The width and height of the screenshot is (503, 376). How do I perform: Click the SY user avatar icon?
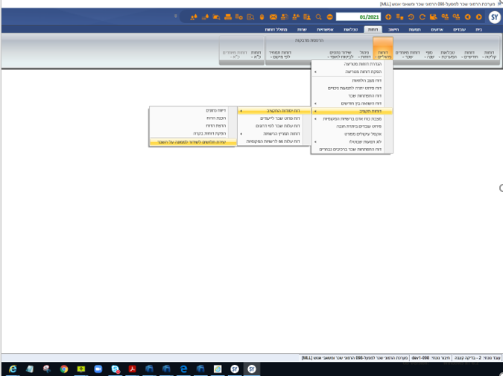coord(494,16)
